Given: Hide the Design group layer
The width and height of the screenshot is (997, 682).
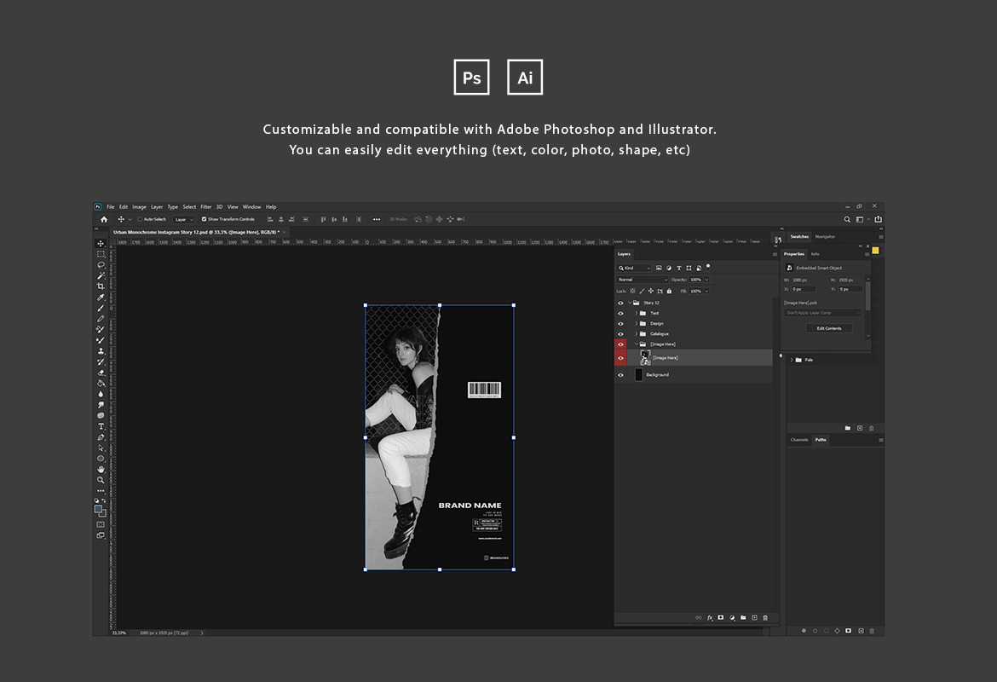Looking at the screenshot, I should click(x=620, y=323).
